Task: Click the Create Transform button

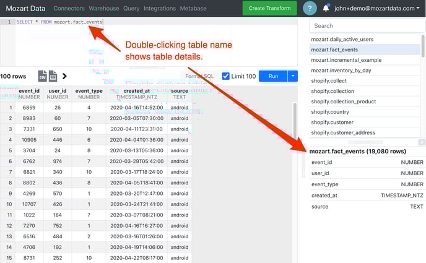Action: pyautogui.click(x=269, y=8)
